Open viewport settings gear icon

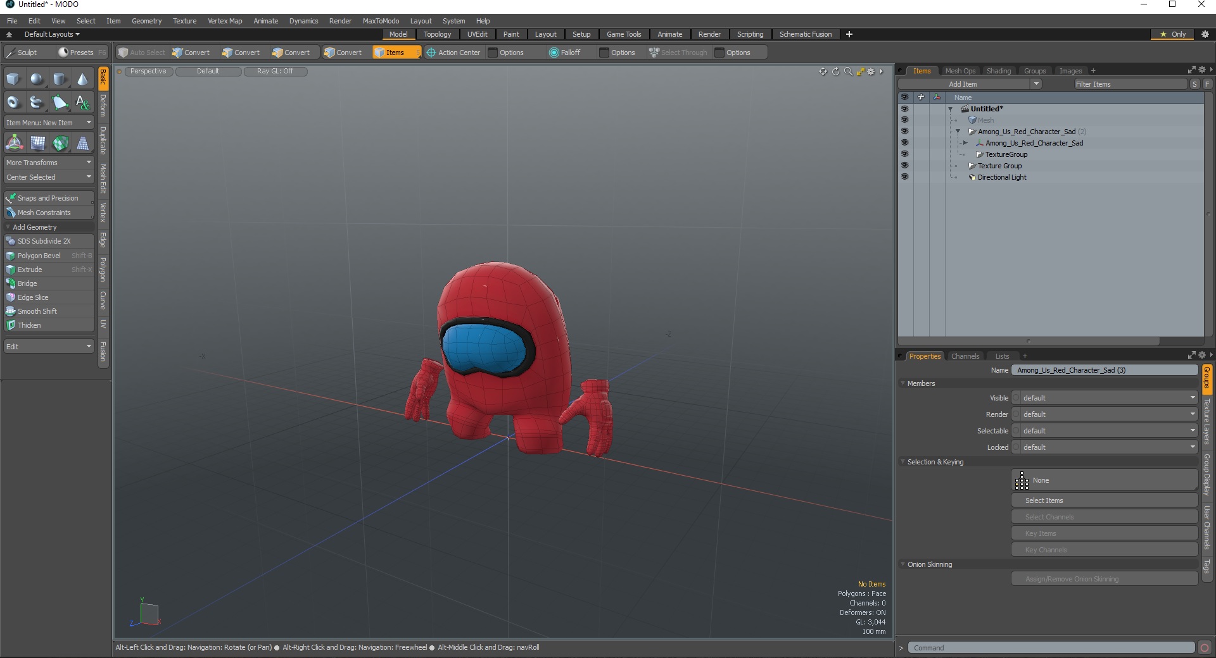[871, 71]
